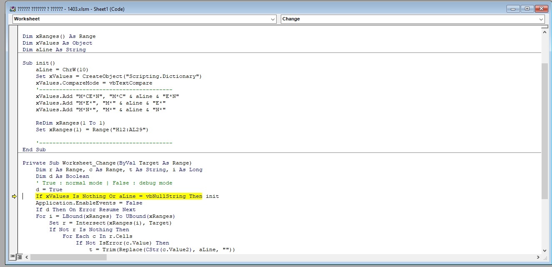Click the Procedure View button at bottom left
Image resolution: width=552 pixels, height=267 pixels.
point(12,257)
